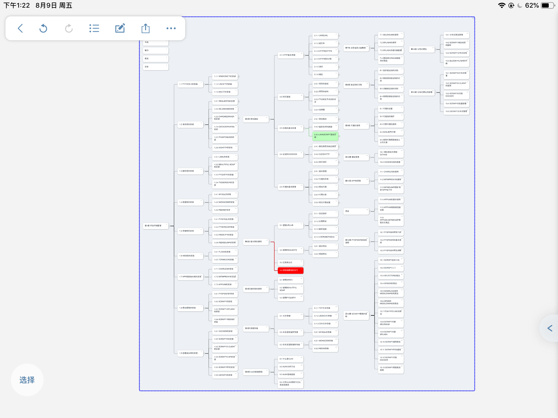Select the 第9章 代理的使用 node
This screenshot has height=418, width=558.
coord(356,126)
